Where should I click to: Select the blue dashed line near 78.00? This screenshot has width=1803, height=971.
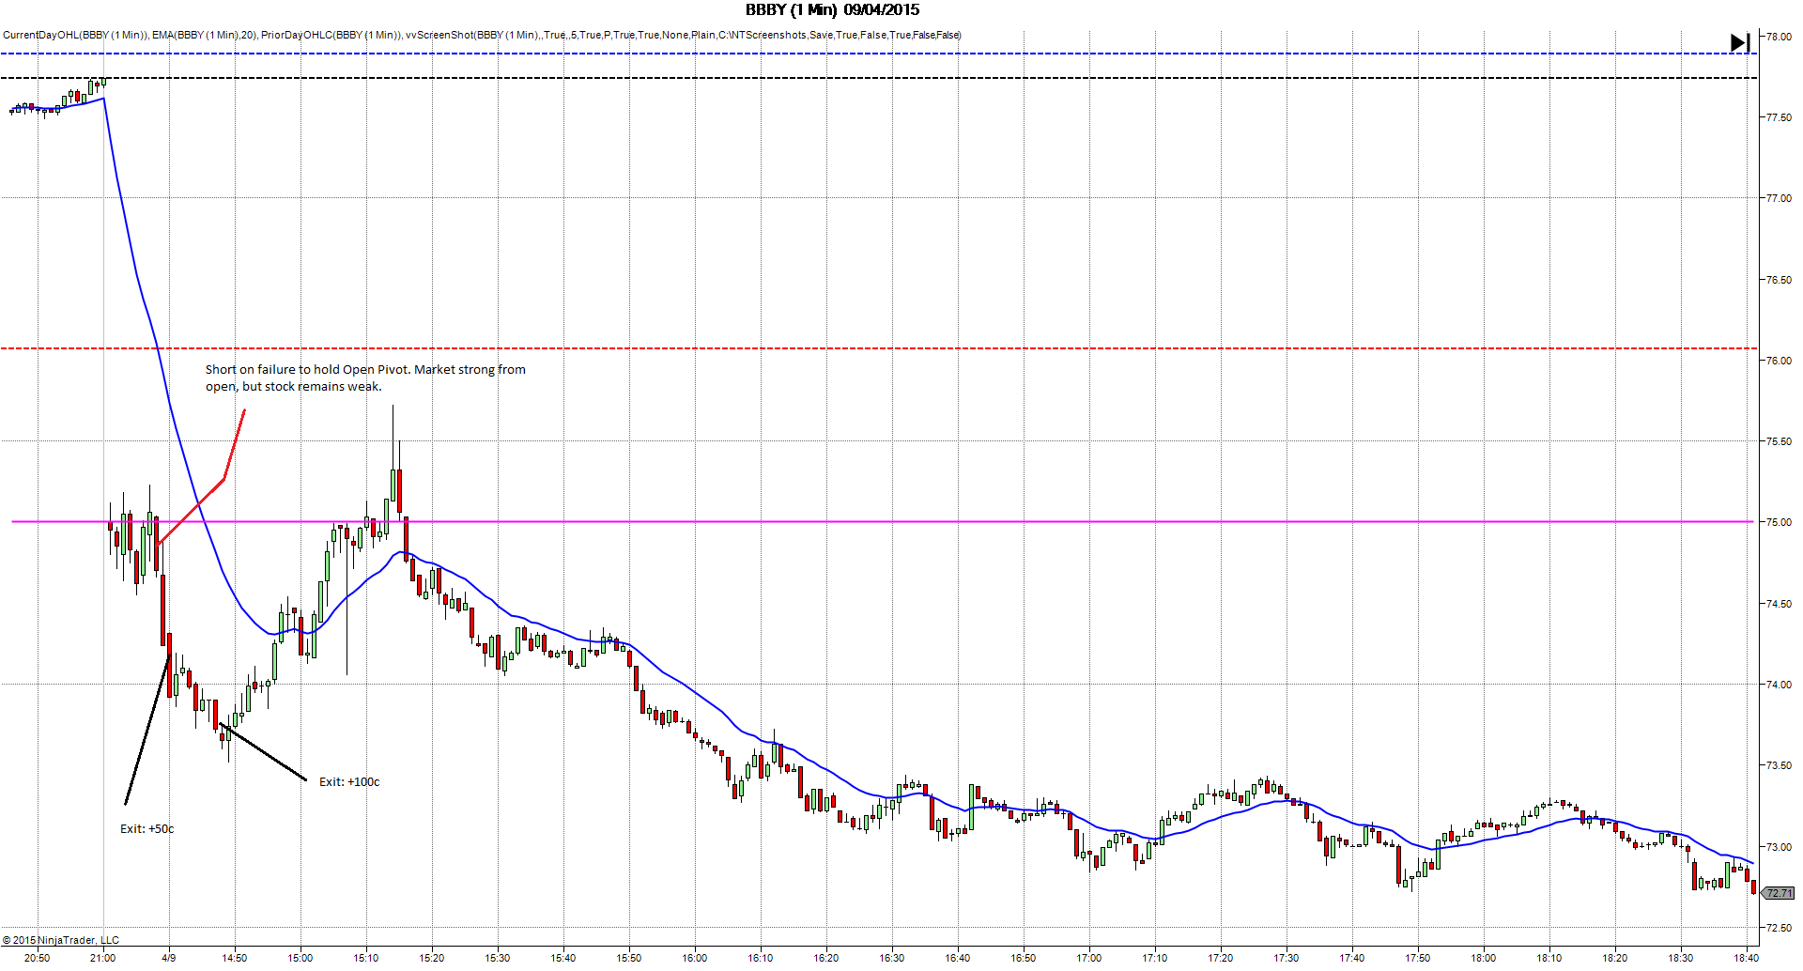[x=879, y=54]
